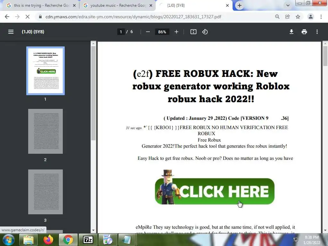
Task: Close the {1J0} {5Y8} tab
Action: click(x=227, y=6)
